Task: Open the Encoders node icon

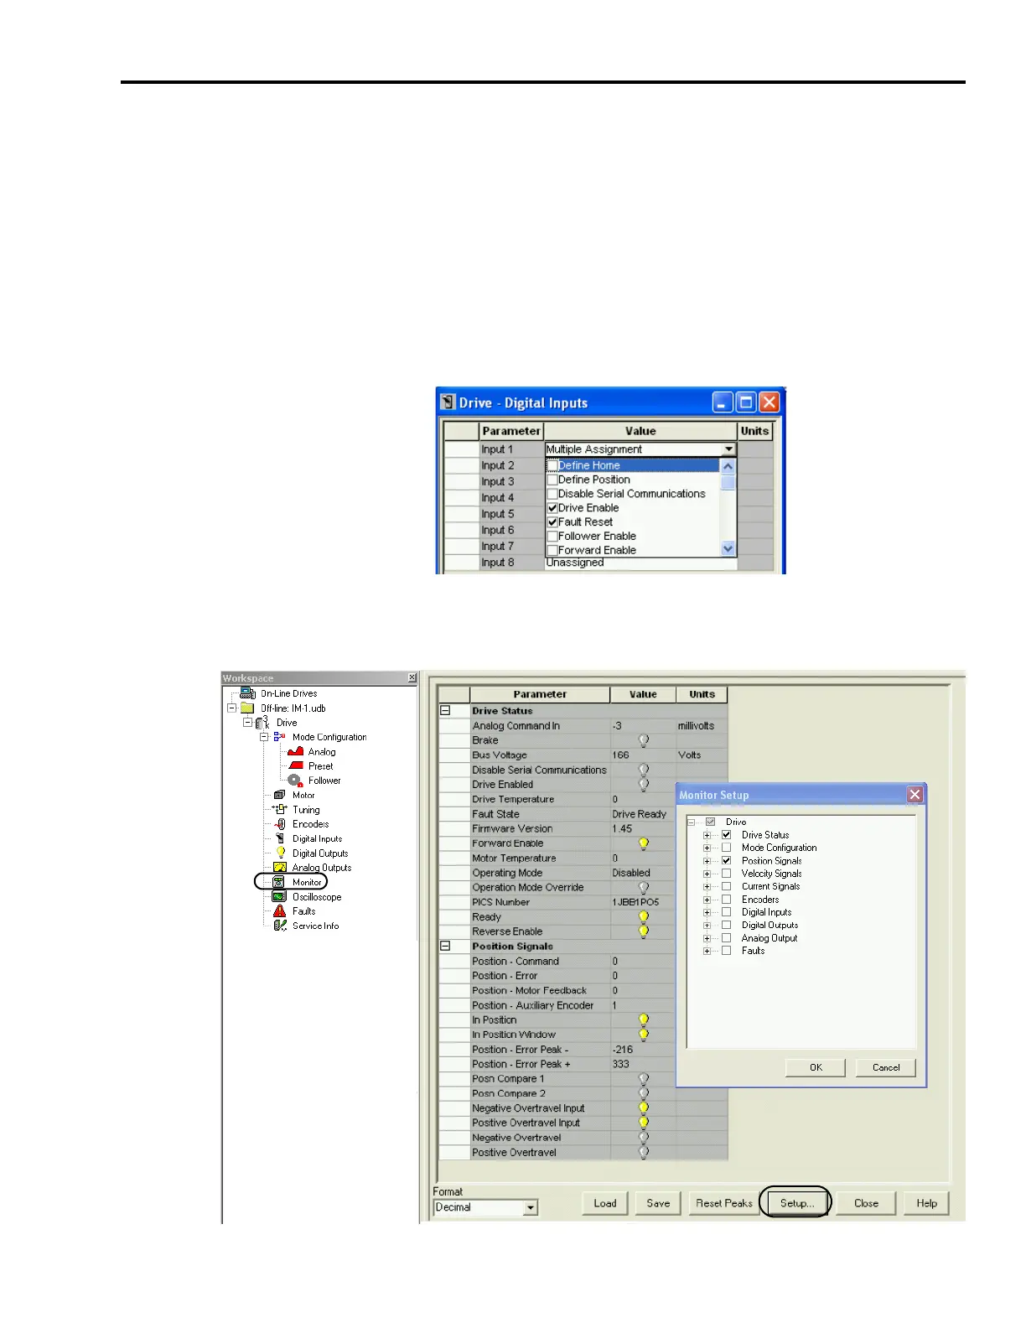Action: pyautogui.click(x=280, y=824)
